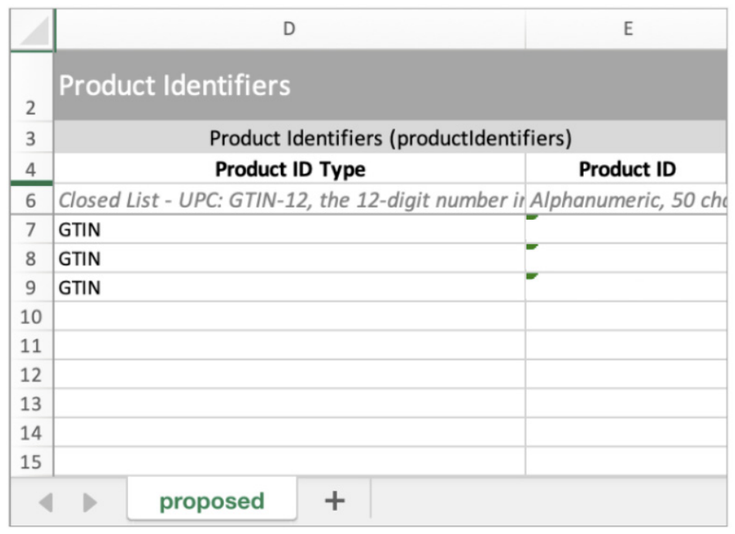Click empty cell E10
This screenshot has height=534, width=735.
[627, 316]
